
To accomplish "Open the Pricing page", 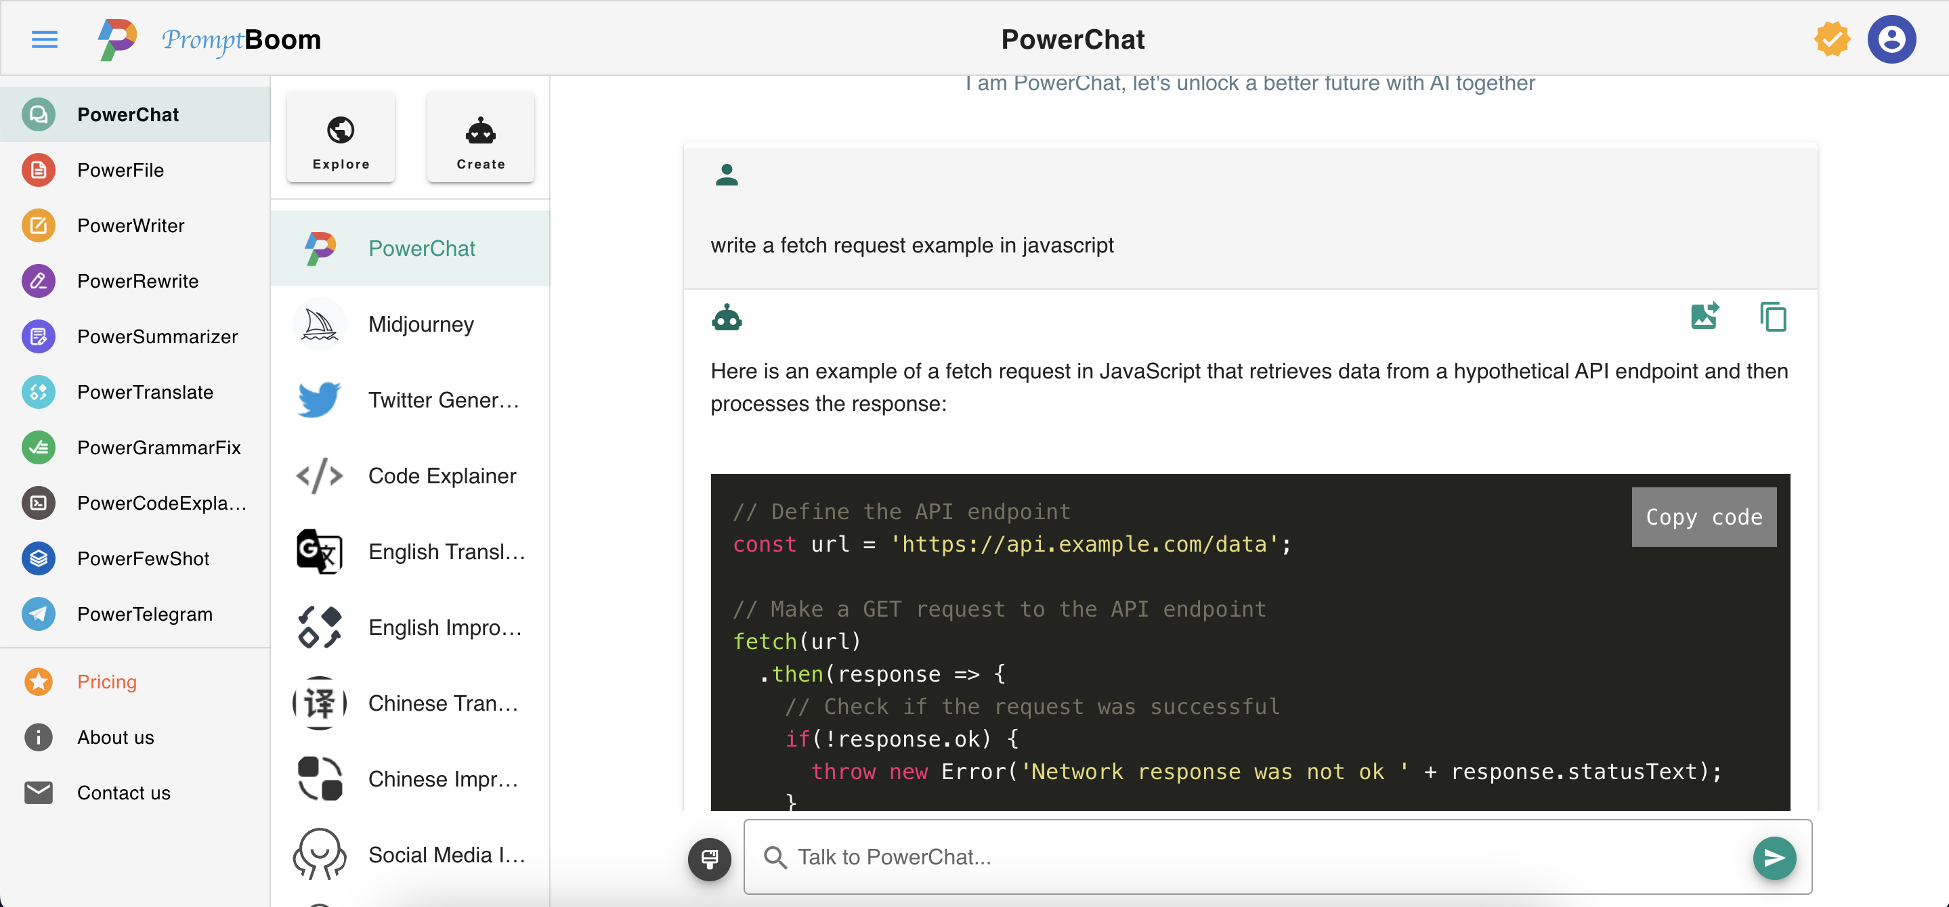I will click(x=107, y=681).
